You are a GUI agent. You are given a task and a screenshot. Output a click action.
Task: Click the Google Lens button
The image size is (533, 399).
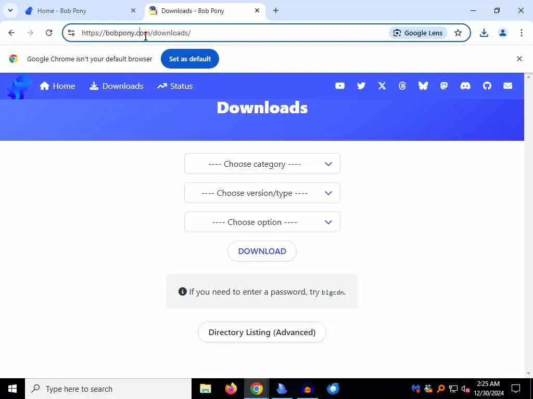(x=418, y=33)
